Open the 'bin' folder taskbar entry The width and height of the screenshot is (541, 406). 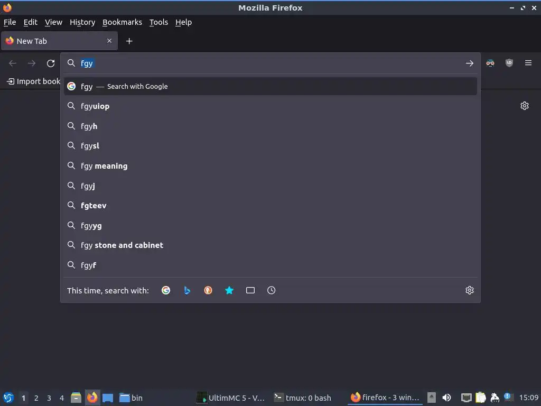[x=131, y=398]
